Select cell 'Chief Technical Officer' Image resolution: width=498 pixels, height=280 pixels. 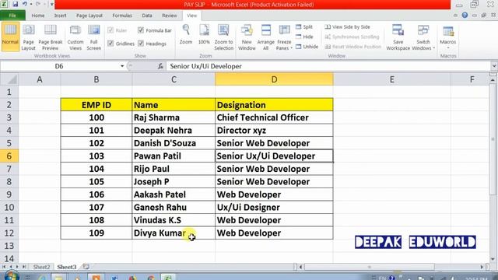coord(274,117)
